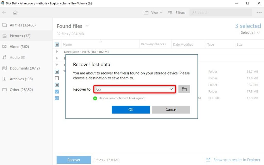Open the more options ellipsis menu
The image size is (264, 165).
pyautogui.click(x=259, y=12)
